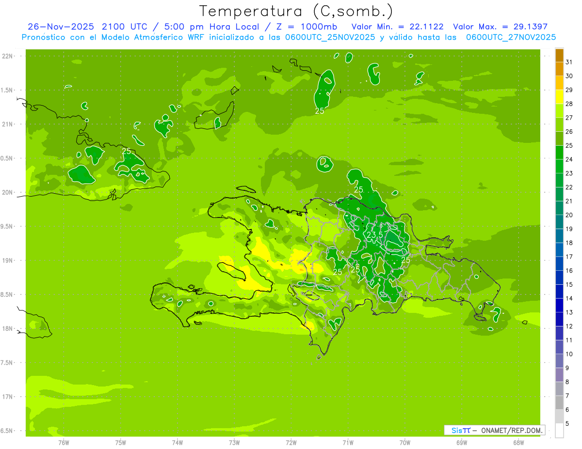Click the '23.5' contour label on map
Viewport: 582px width, 449px height.
375,234
